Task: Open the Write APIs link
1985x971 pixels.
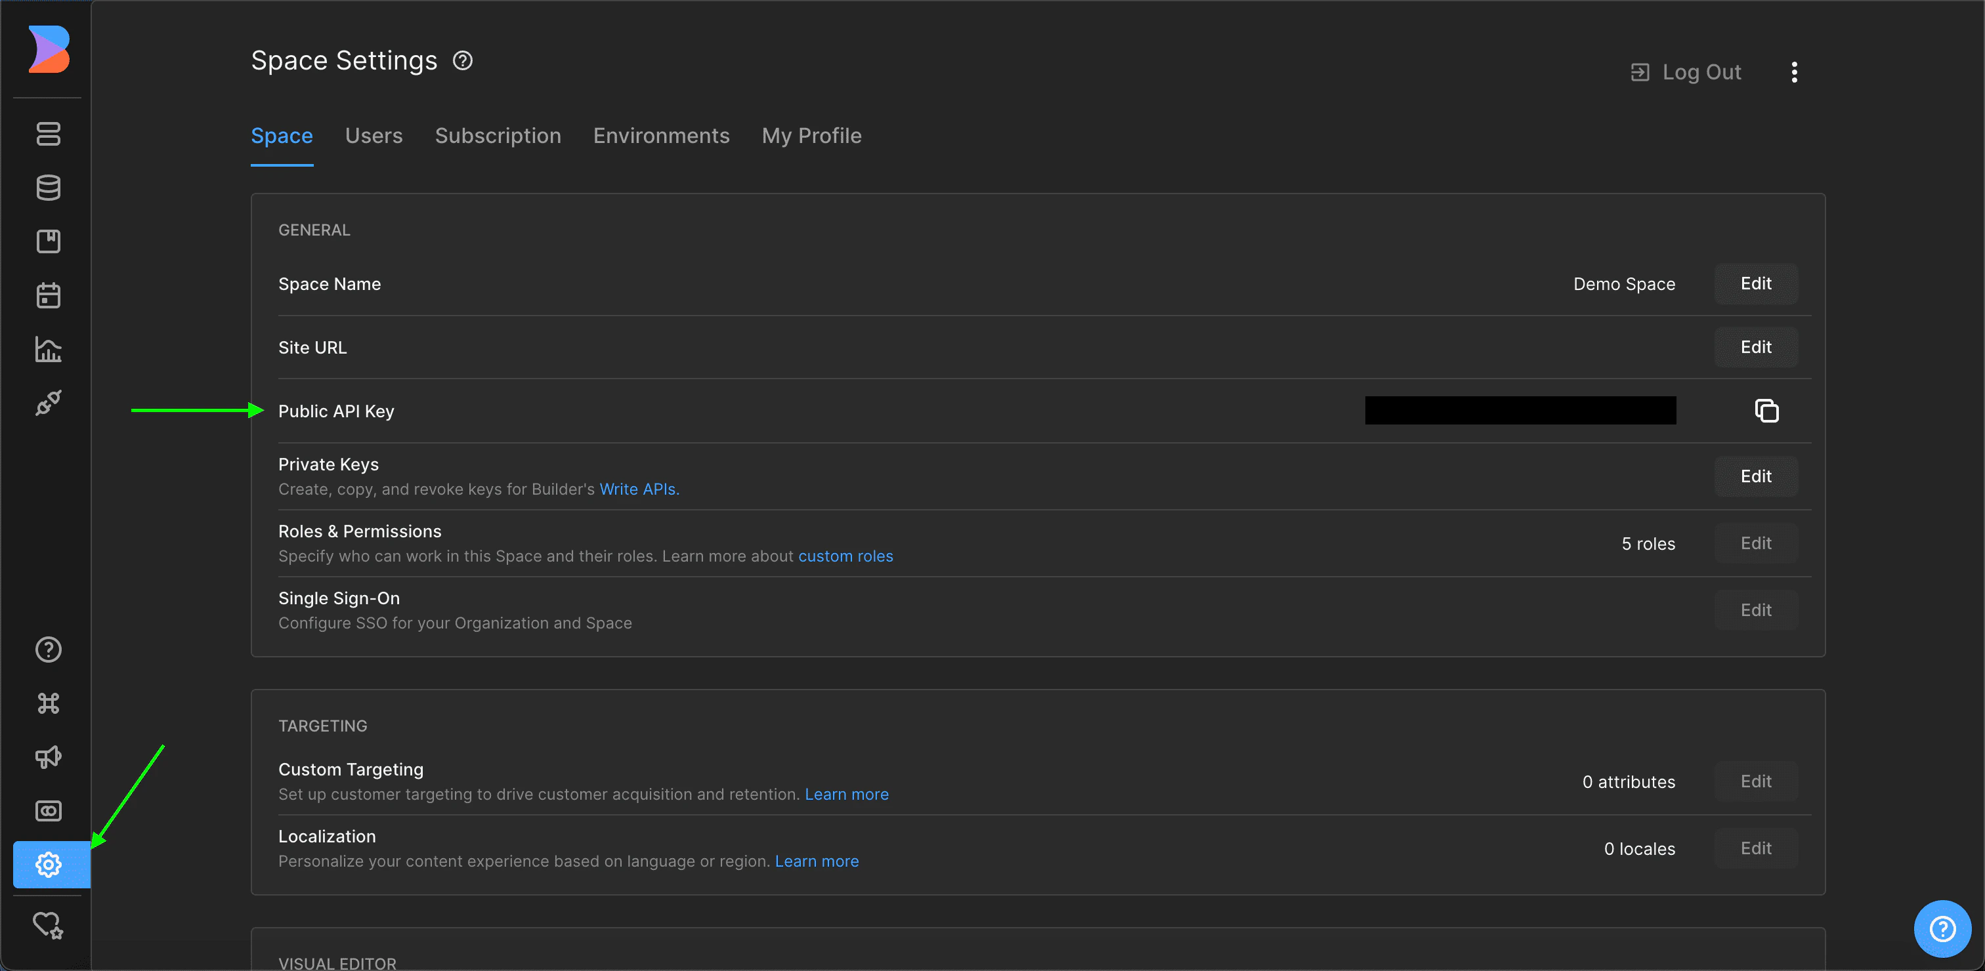Action: (639, 489)
